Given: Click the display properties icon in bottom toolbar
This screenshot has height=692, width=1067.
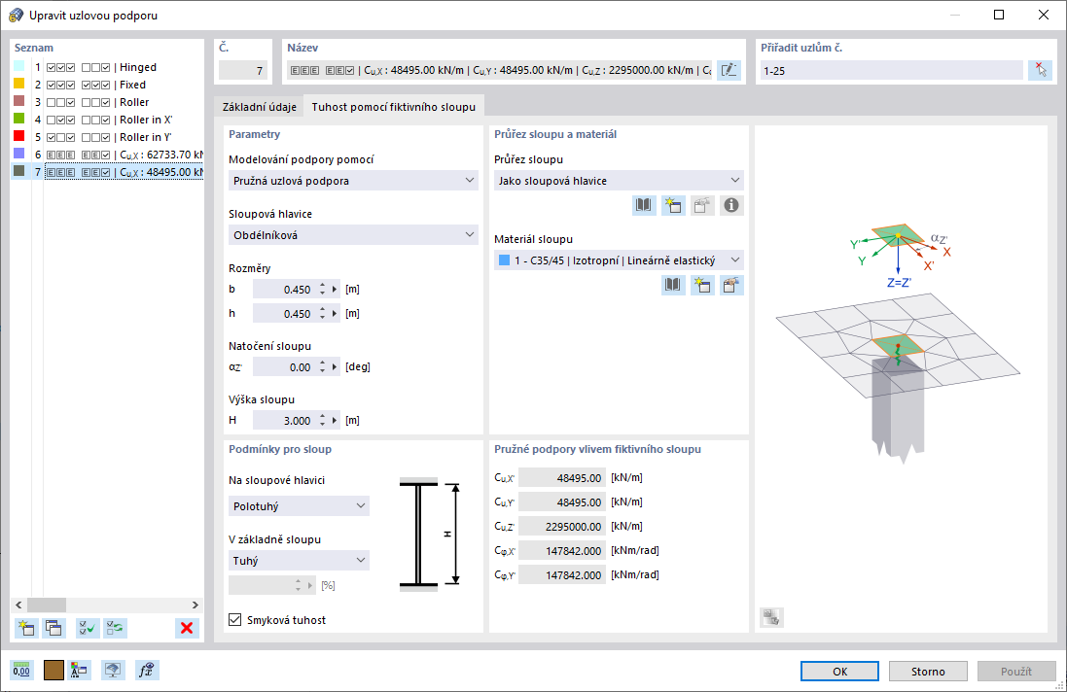Looking at the screenshot, I should click(x=79, y=671).
